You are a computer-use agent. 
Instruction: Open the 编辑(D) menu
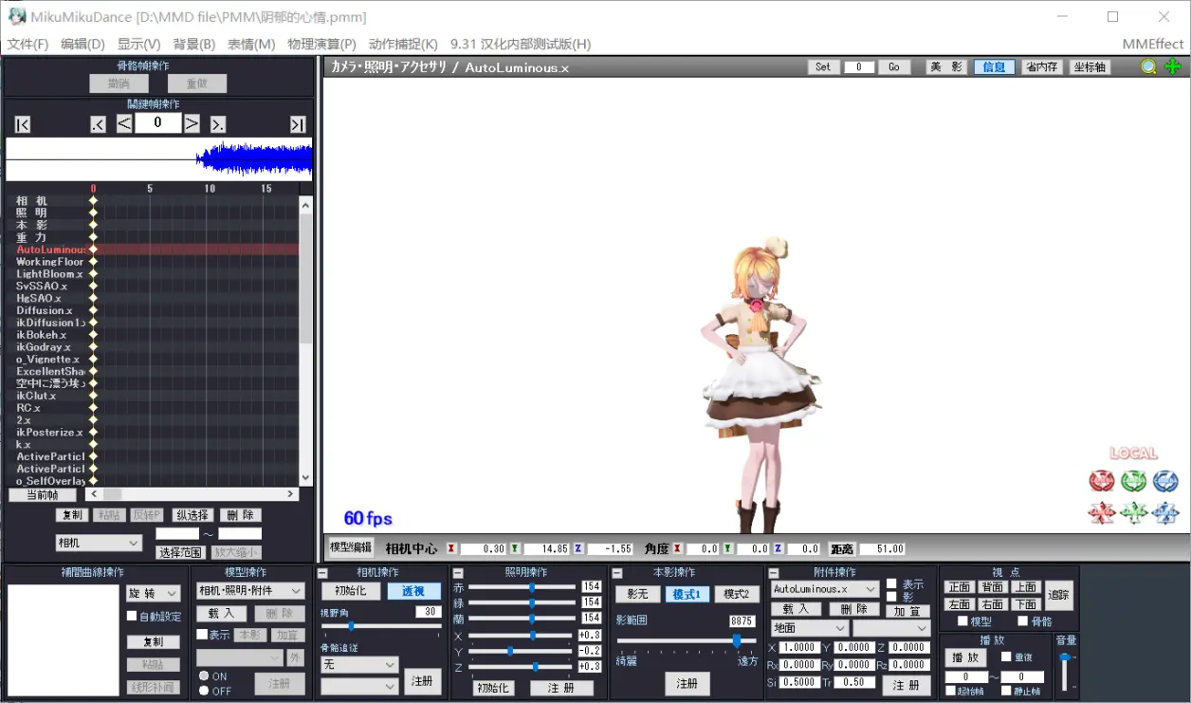click(82, 44)
